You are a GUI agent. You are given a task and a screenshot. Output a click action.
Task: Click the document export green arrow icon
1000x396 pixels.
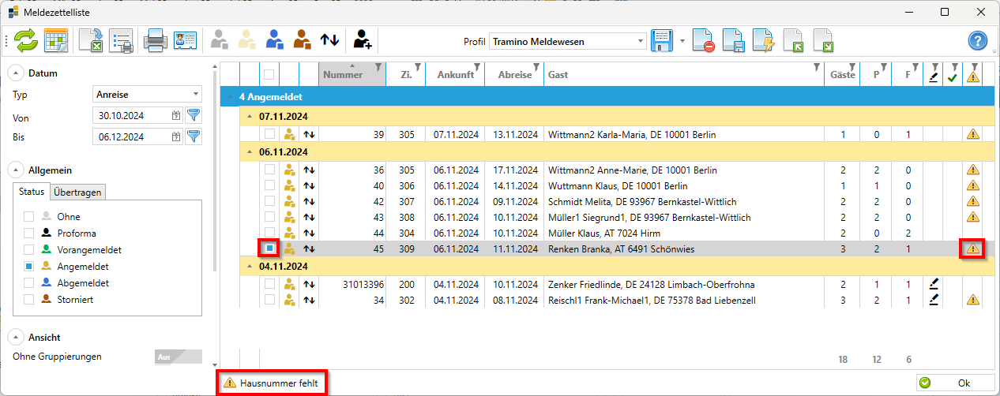(824, 40)
